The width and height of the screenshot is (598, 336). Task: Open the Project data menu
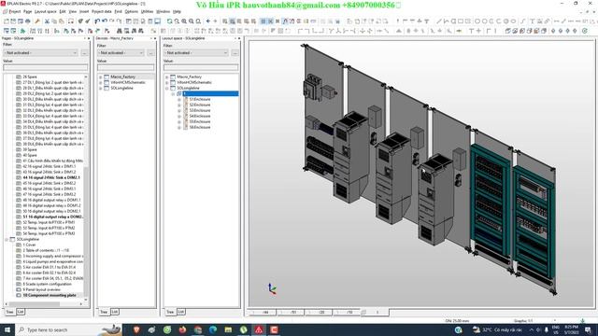102,11
